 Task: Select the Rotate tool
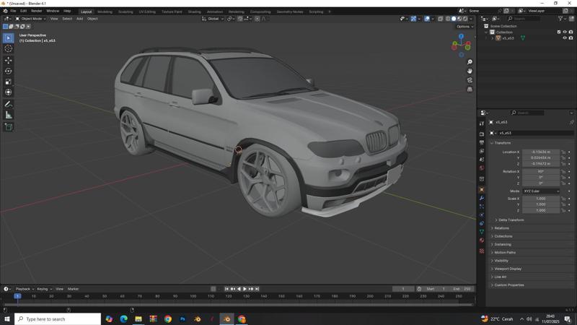tap(8, 71)
